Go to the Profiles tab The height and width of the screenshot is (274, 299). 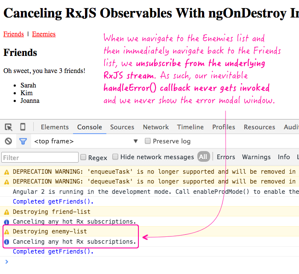(224, 127)
